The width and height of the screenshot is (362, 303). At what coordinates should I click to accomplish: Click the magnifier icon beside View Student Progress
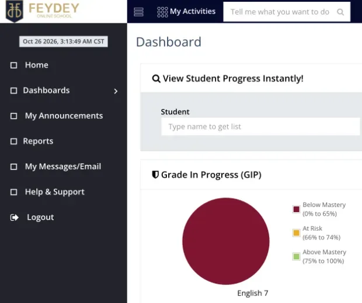pos(156,79)
